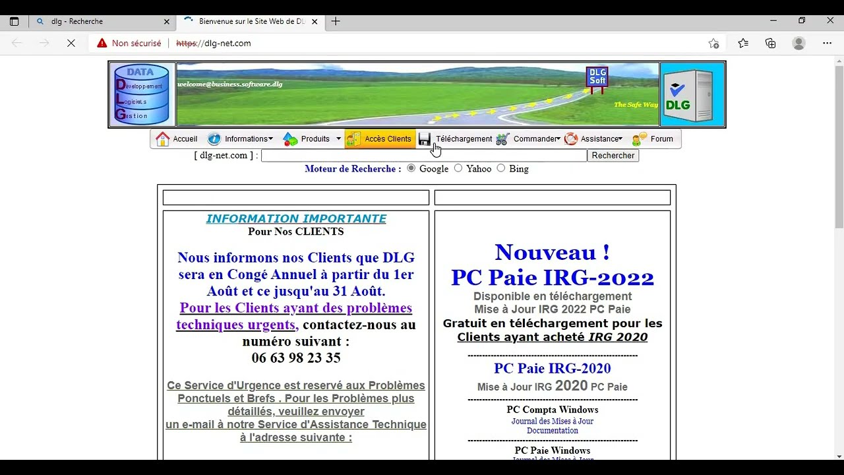This screenshot has height=475, width=844.
Task: Click the Rechercher button
Action: [613, 156]
